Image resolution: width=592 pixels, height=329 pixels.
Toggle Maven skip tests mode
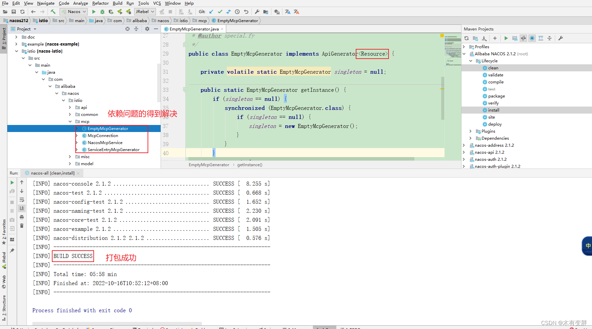[532, 38]
